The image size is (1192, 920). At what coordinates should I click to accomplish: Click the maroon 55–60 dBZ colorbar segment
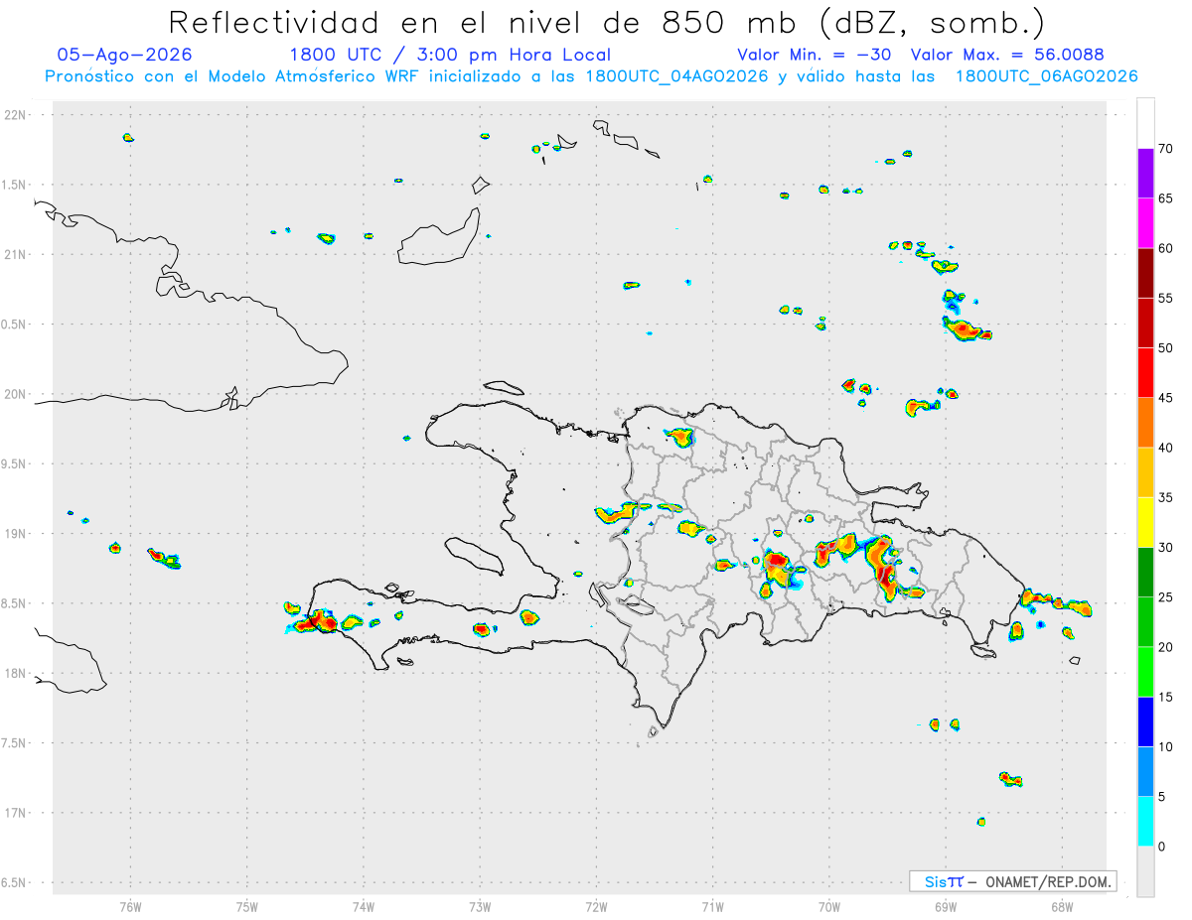click(x=1146, y=273)
